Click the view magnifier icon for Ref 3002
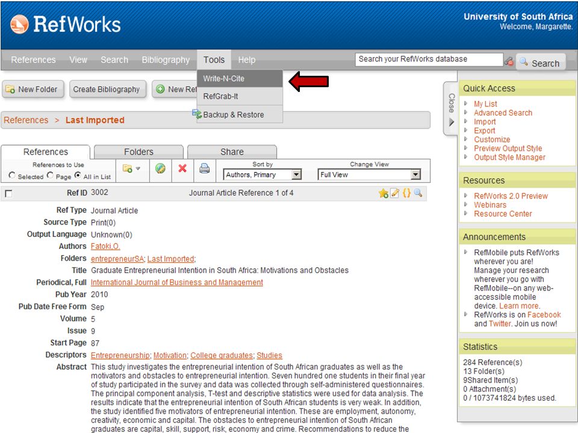The width and height of the screenshot is (578, 433). pos(418,192)
